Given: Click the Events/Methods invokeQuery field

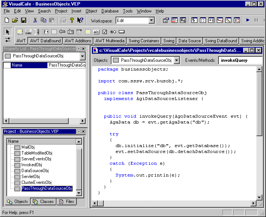Looking at the screenshot, I should coord(241,60).
